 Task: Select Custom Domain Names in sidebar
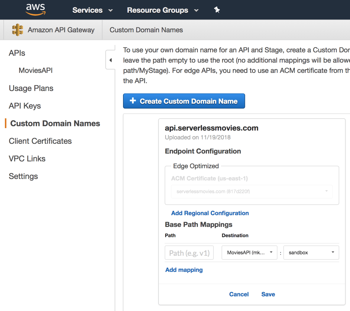point(55,123)
